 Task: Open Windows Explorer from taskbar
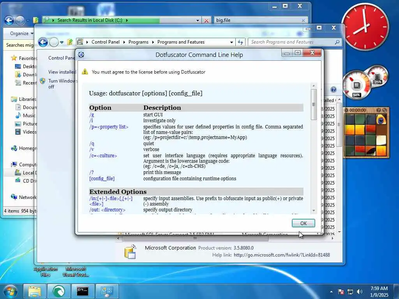pos(35,291)
